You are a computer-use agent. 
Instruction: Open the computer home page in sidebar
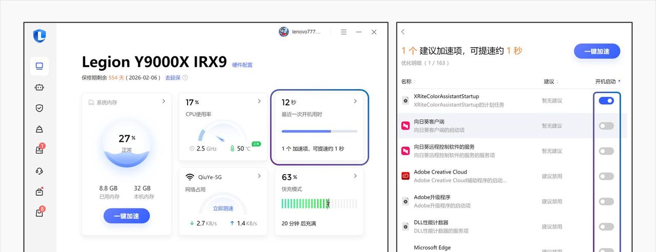click(39, 66)
